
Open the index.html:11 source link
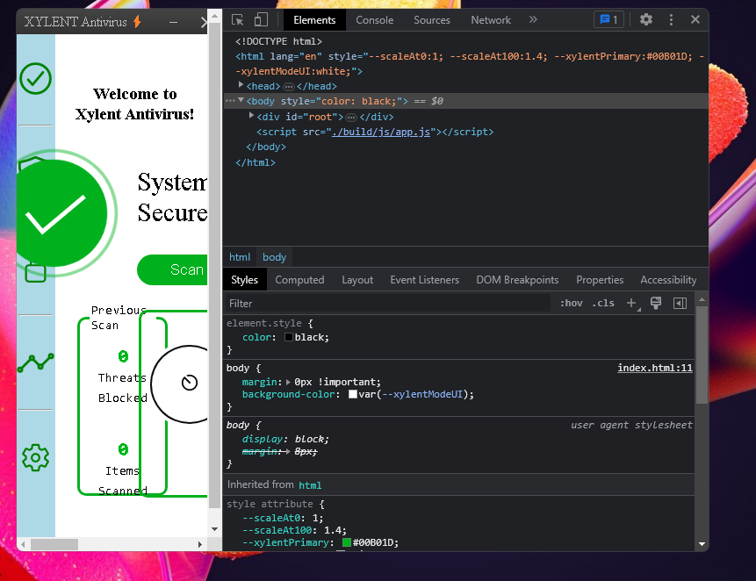coord(654,369)
